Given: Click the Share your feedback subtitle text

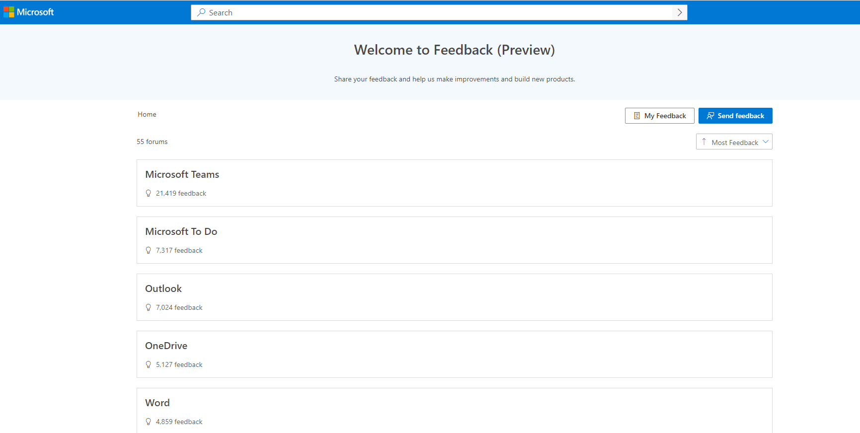Looking at the screenshot, I should click(x=455, y=79).
